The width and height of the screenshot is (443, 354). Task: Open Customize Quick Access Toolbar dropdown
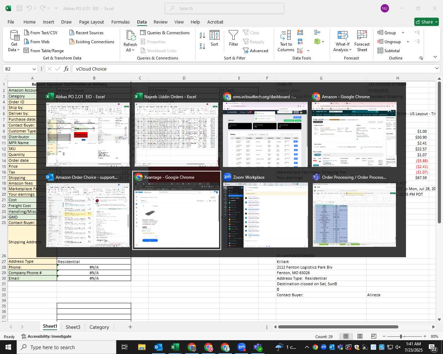[56, 8]
